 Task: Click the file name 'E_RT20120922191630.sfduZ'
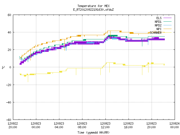(x=93, y=10)
